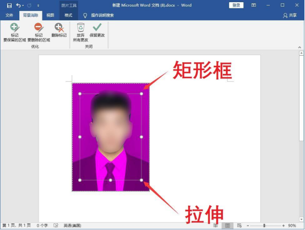The height and width of the screenshot is (230, 305).
Task: Click the right-middle selection handle
Action: pos(141,137)
